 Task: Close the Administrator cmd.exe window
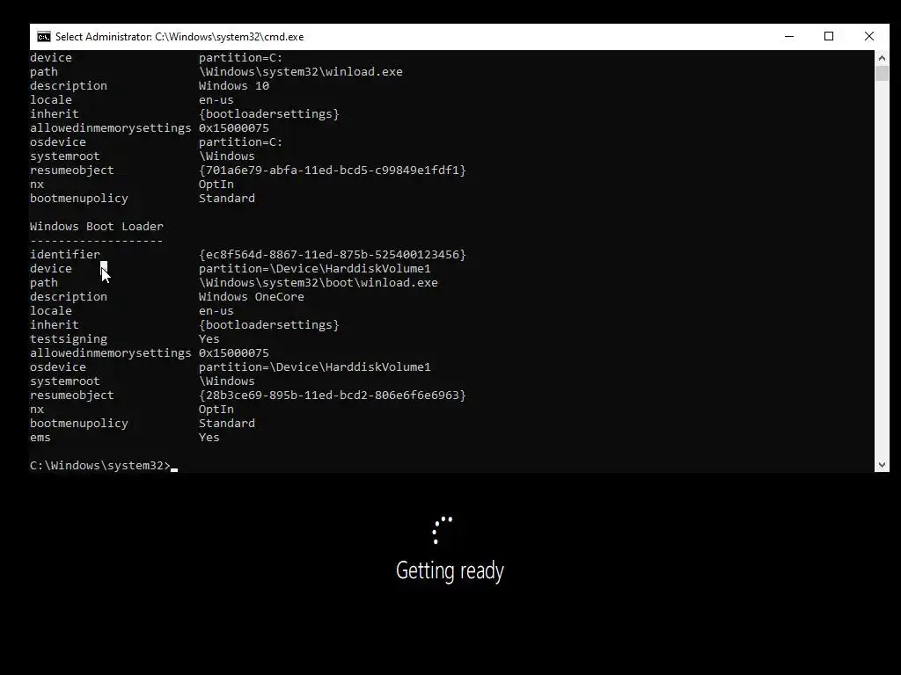868,37
